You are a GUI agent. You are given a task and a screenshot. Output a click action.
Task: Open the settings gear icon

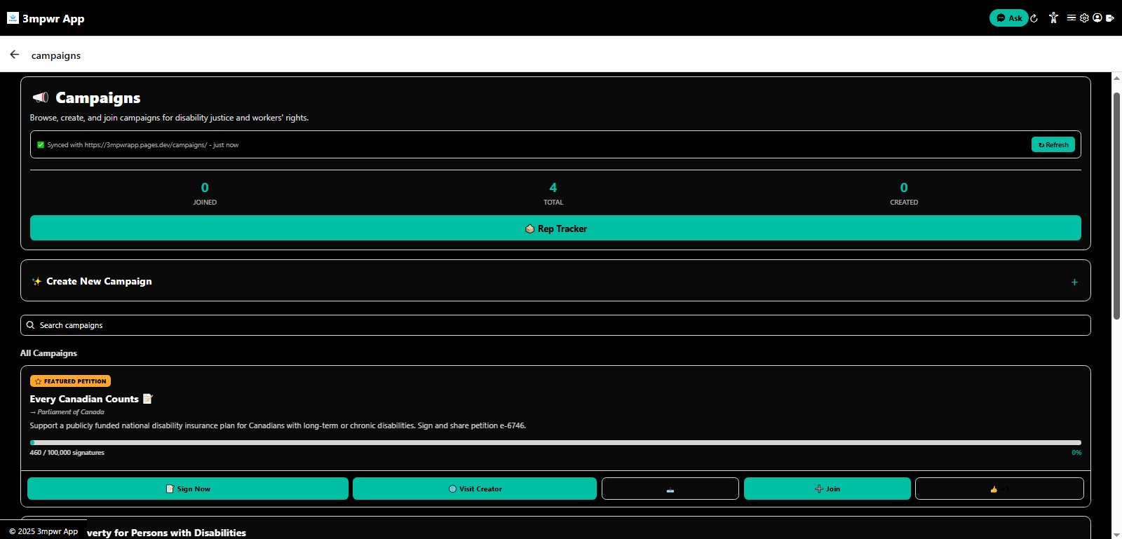point(1085,18)
